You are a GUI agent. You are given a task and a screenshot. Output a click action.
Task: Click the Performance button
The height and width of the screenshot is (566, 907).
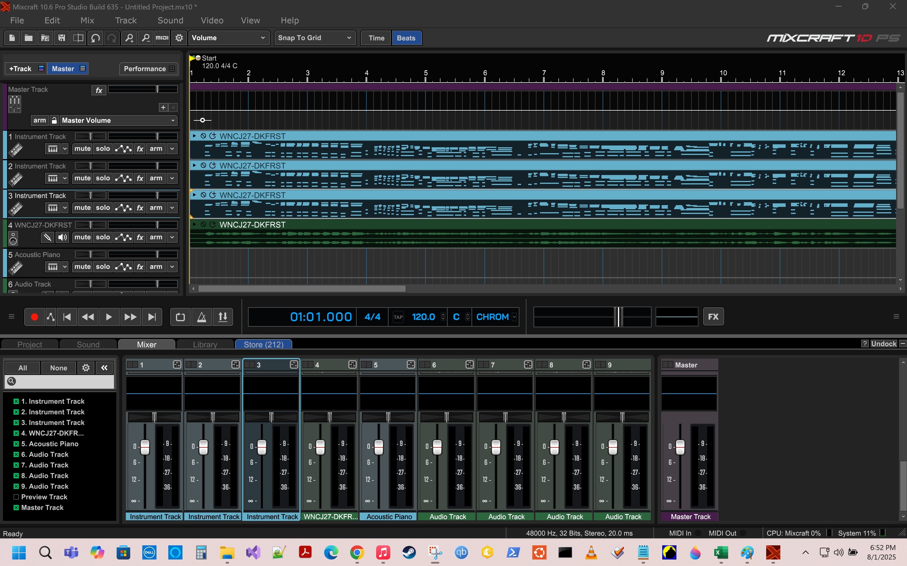tap(149, 68)
